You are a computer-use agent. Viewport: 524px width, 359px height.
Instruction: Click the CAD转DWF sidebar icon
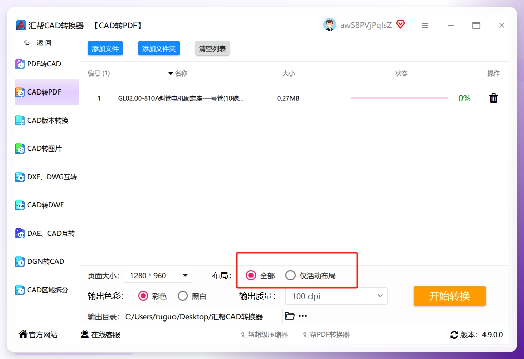tap(20, 205)
